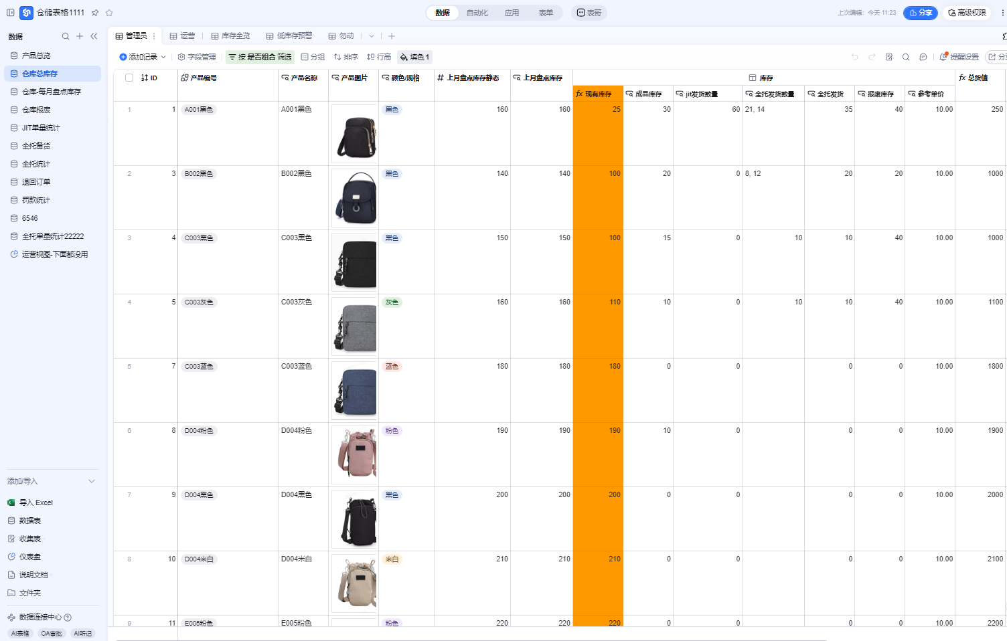The width and height of the screenshot is (1007, 641).
Task: Open the 总货值 column header menu
Action: 981,78
